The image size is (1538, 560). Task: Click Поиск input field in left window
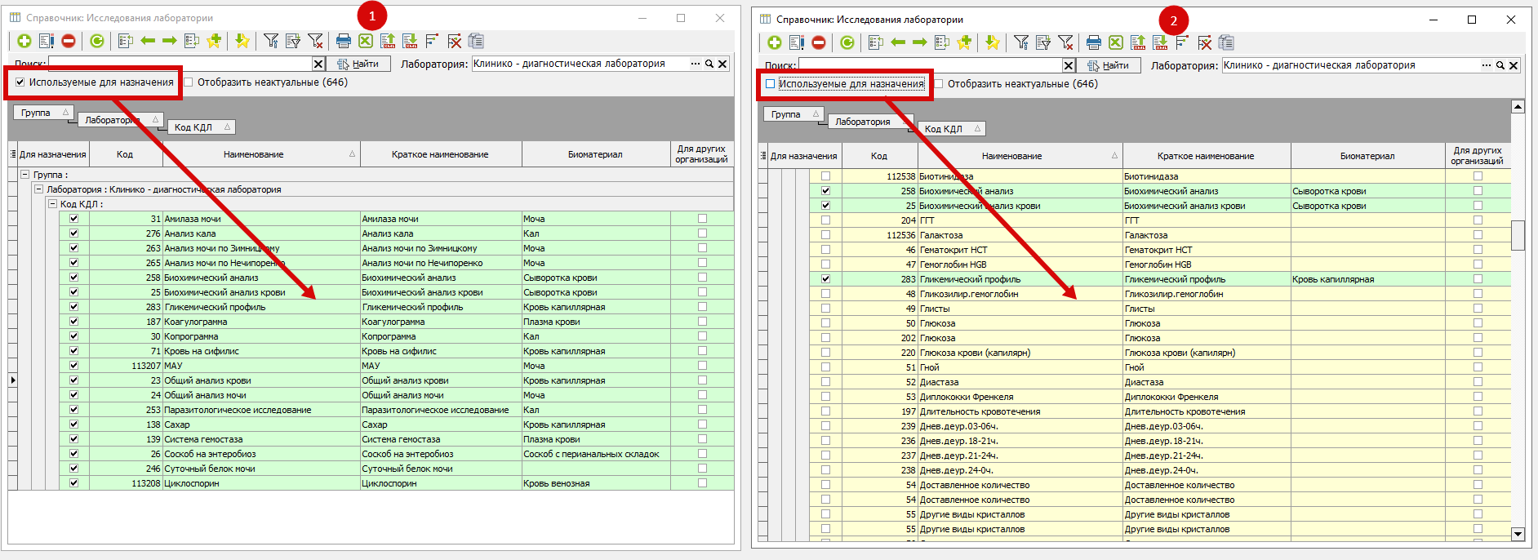click(180, 64)
